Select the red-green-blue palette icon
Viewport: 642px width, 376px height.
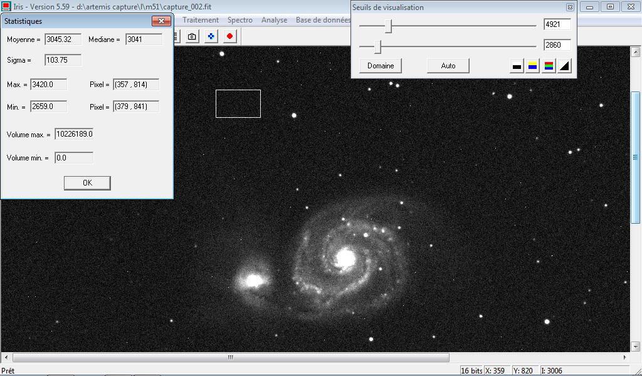pyautogui.click(x=549, y=66)
